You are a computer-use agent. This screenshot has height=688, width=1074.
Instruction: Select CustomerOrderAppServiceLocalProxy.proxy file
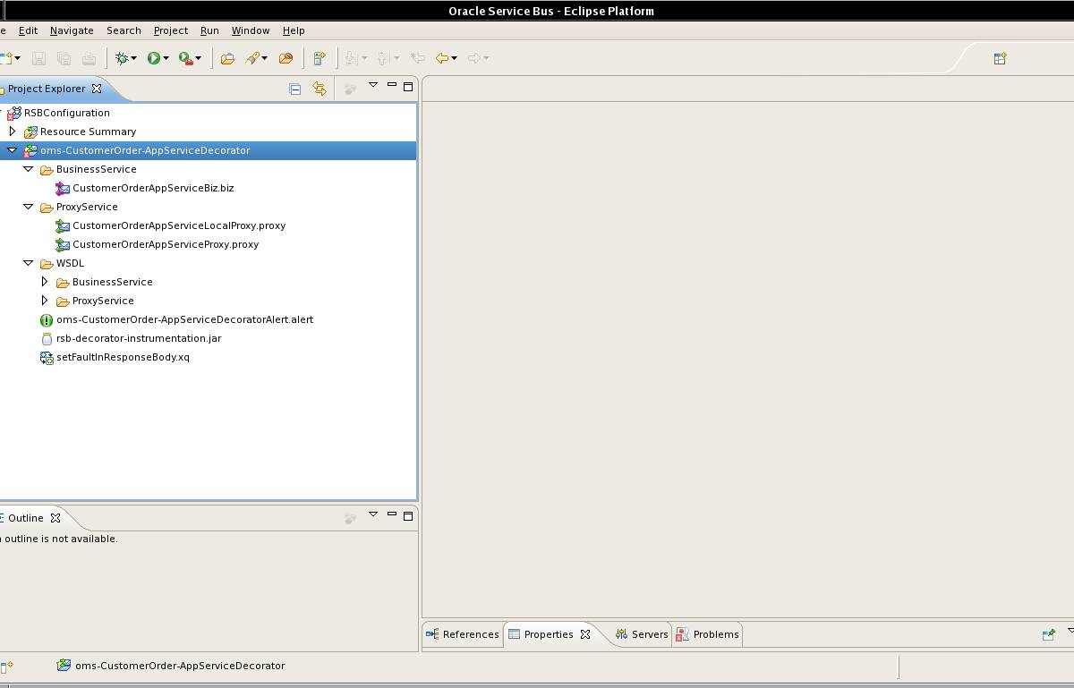[x=179, y=225]
